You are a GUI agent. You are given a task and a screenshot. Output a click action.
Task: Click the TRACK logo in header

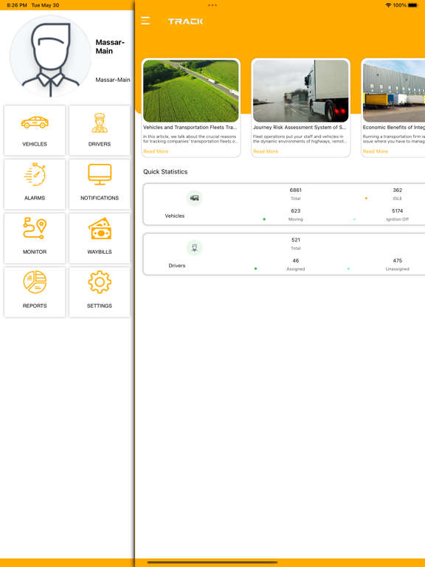(x=185, y=21)
